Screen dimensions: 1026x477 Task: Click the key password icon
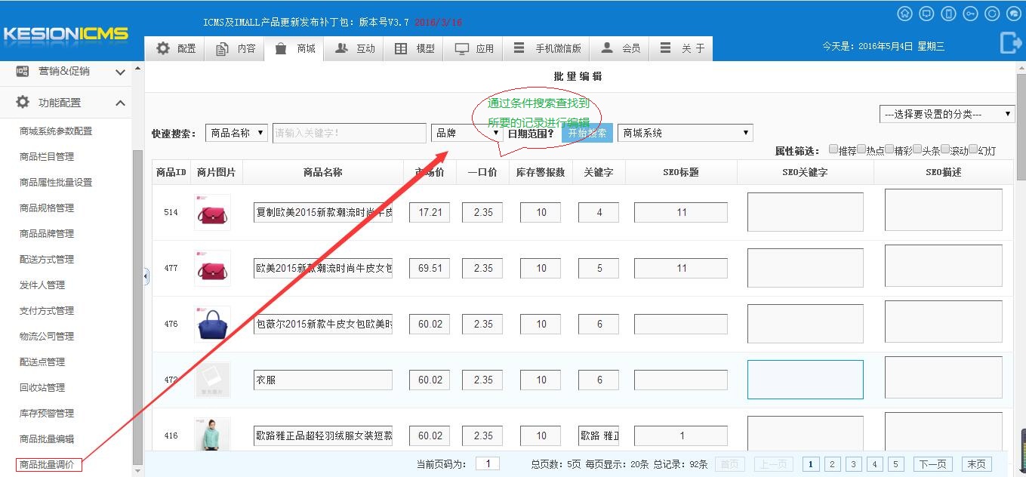coord(971,14)
